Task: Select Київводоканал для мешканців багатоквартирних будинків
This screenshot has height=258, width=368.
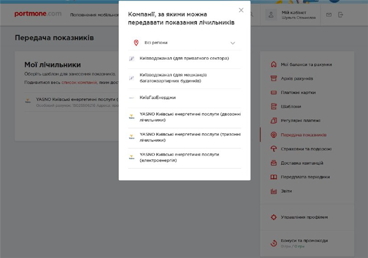Action: click(x=185, y=78)
